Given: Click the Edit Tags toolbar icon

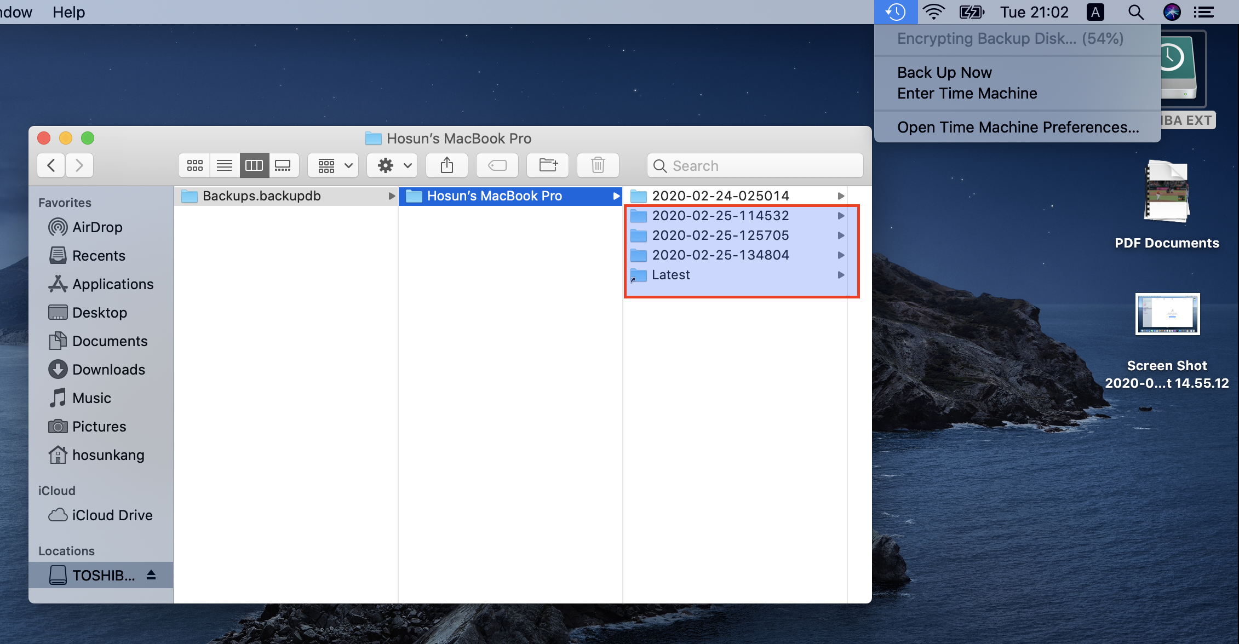Looking at the screenshot, I should coord(497,165).
